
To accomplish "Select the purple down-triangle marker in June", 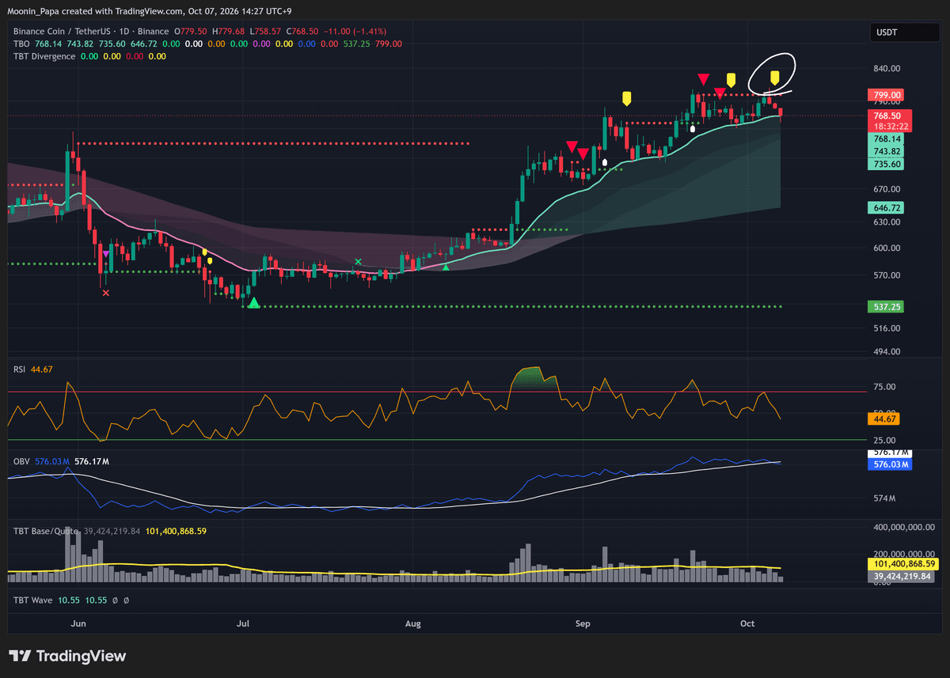I will (x=105, y=254).
